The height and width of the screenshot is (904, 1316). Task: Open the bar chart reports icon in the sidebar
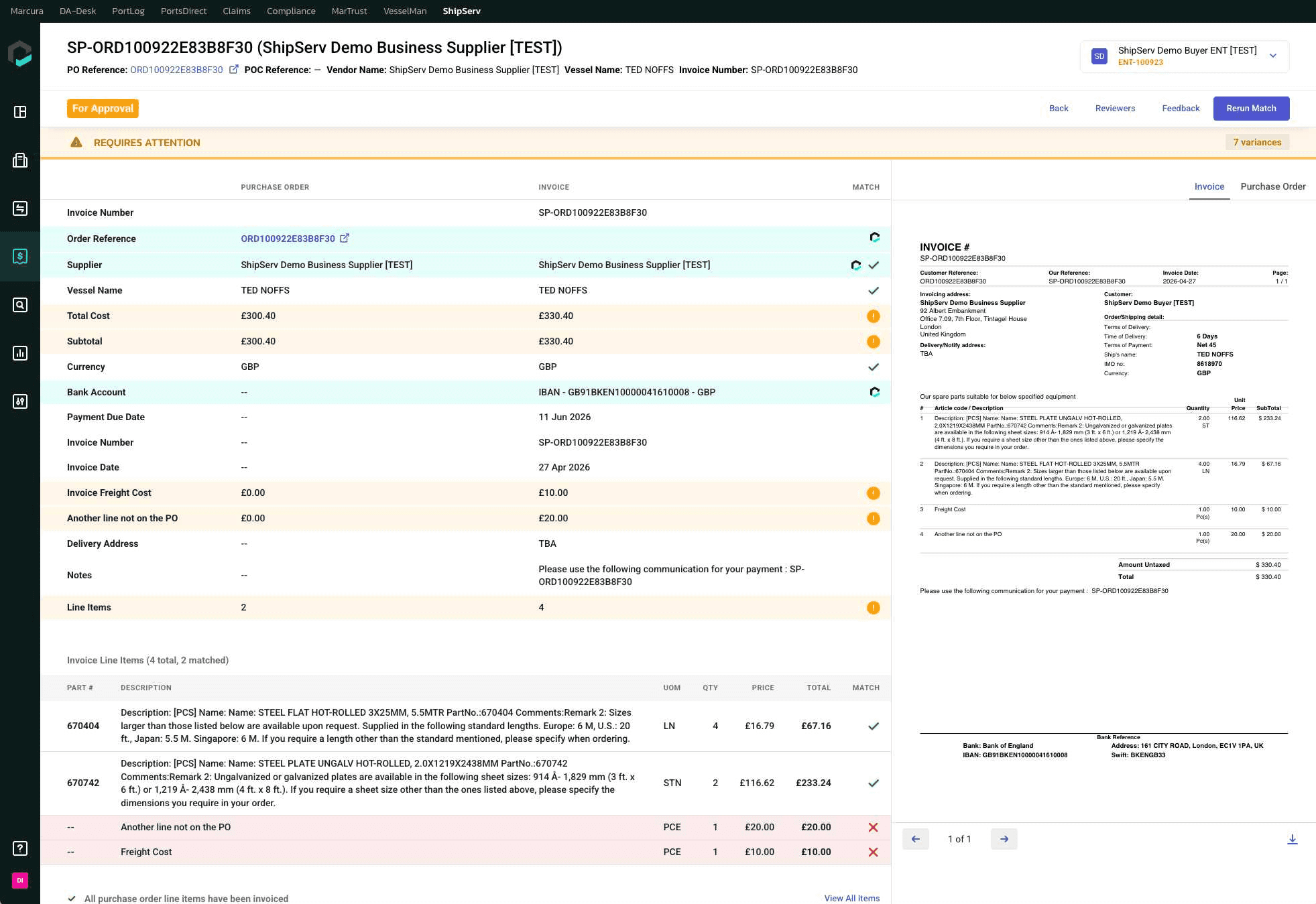coord(20,353)
